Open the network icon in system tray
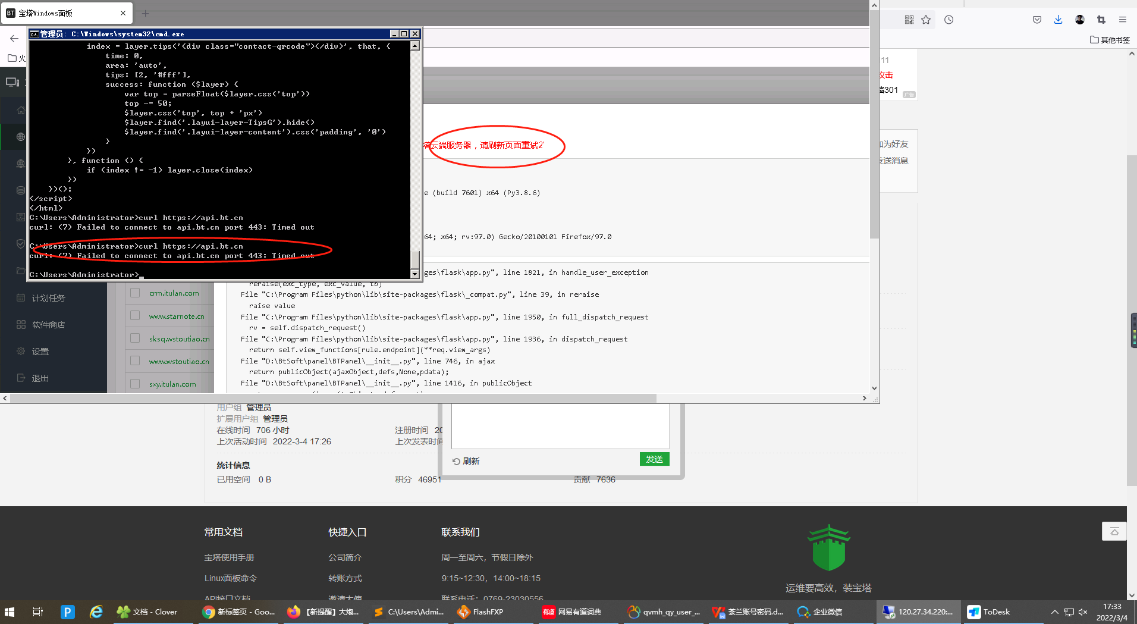The width and height of the screenshot is (1137, 624). point(1069,612)
